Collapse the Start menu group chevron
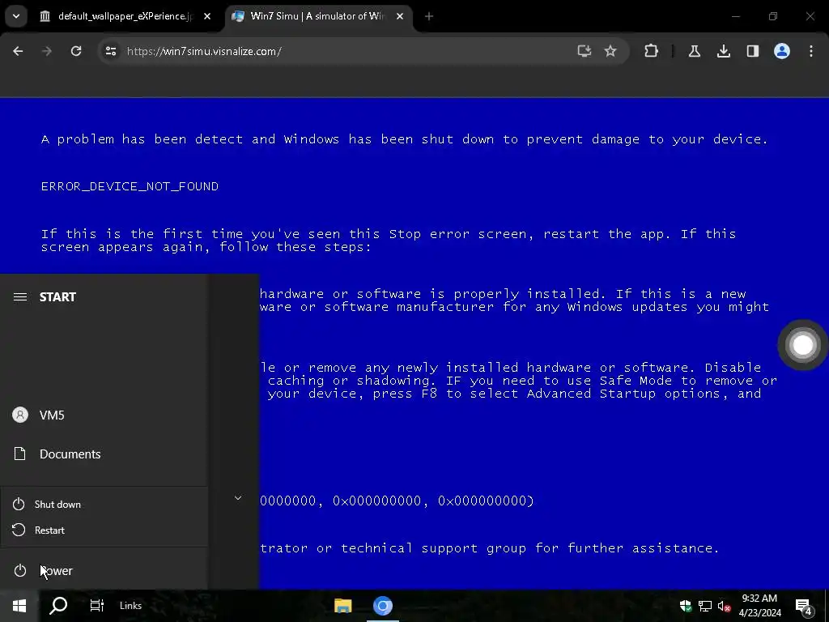 tap(238, 498)
